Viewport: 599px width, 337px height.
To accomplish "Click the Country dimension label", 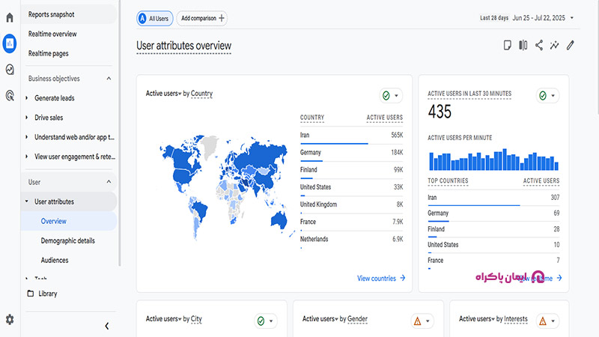I will (x=201, y=93).
